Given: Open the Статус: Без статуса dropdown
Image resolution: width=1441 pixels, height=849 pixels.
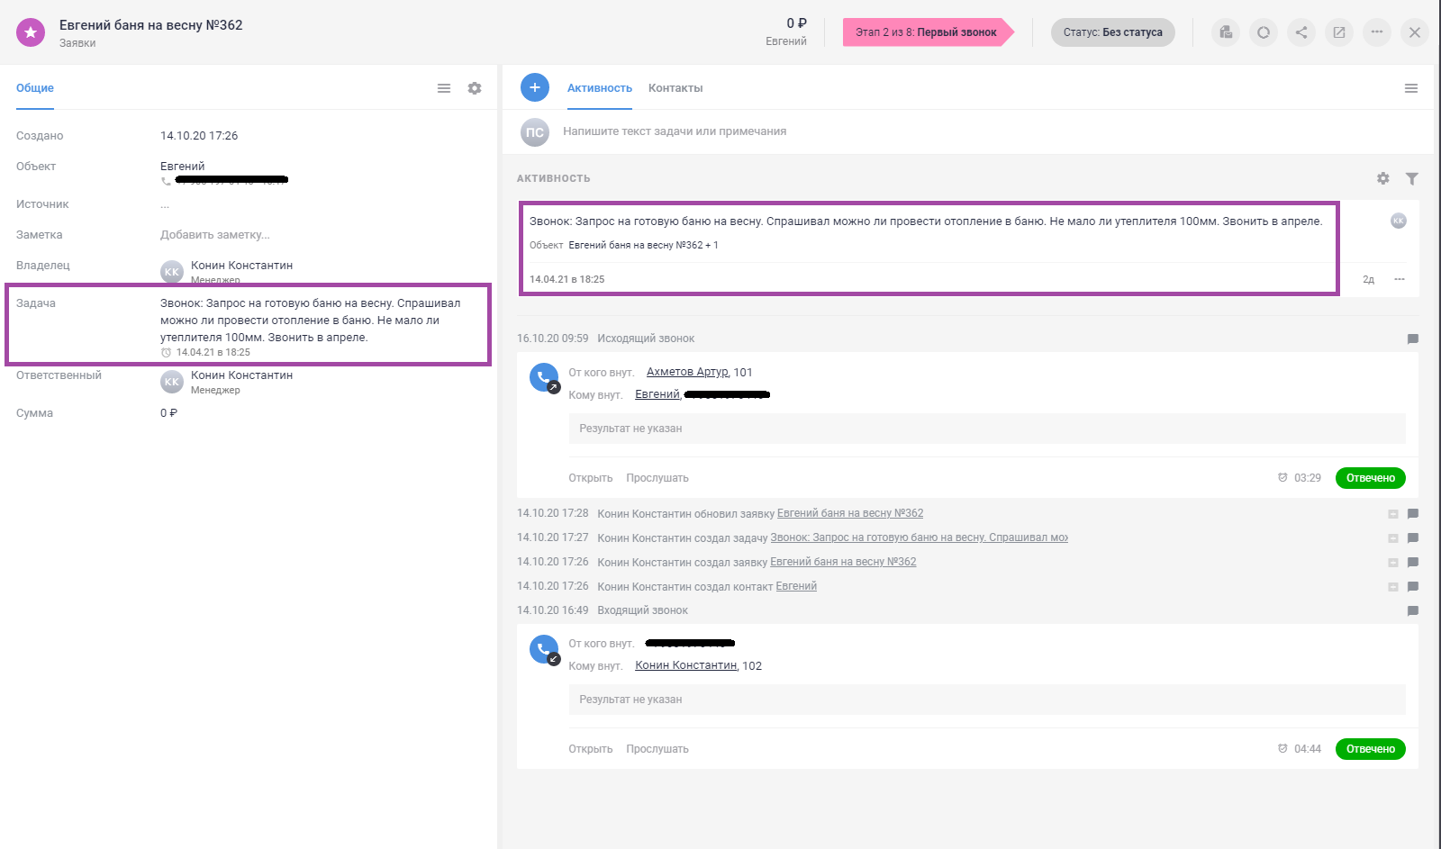Looking at the screenshot, I should pyautogui.click(x=1112, y=32).
